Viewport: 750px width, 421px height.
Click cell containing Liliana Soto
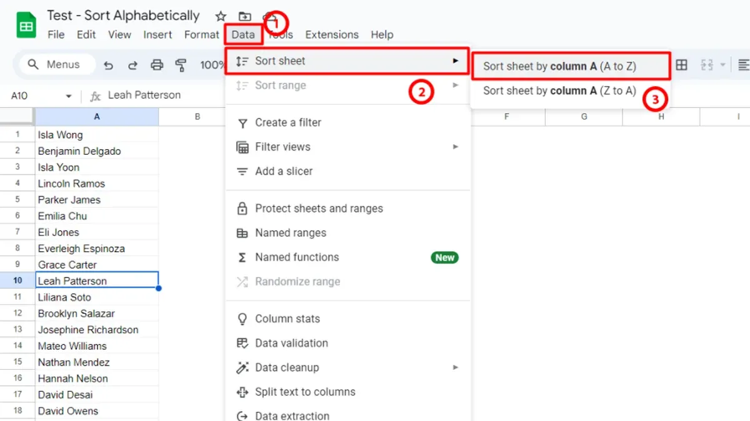pos(97,298)
